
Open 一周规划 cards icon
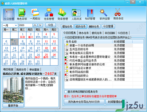[x=35, y=14]
